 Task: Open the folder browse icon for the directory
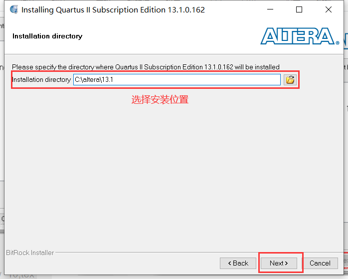click(x=290, y=79)
